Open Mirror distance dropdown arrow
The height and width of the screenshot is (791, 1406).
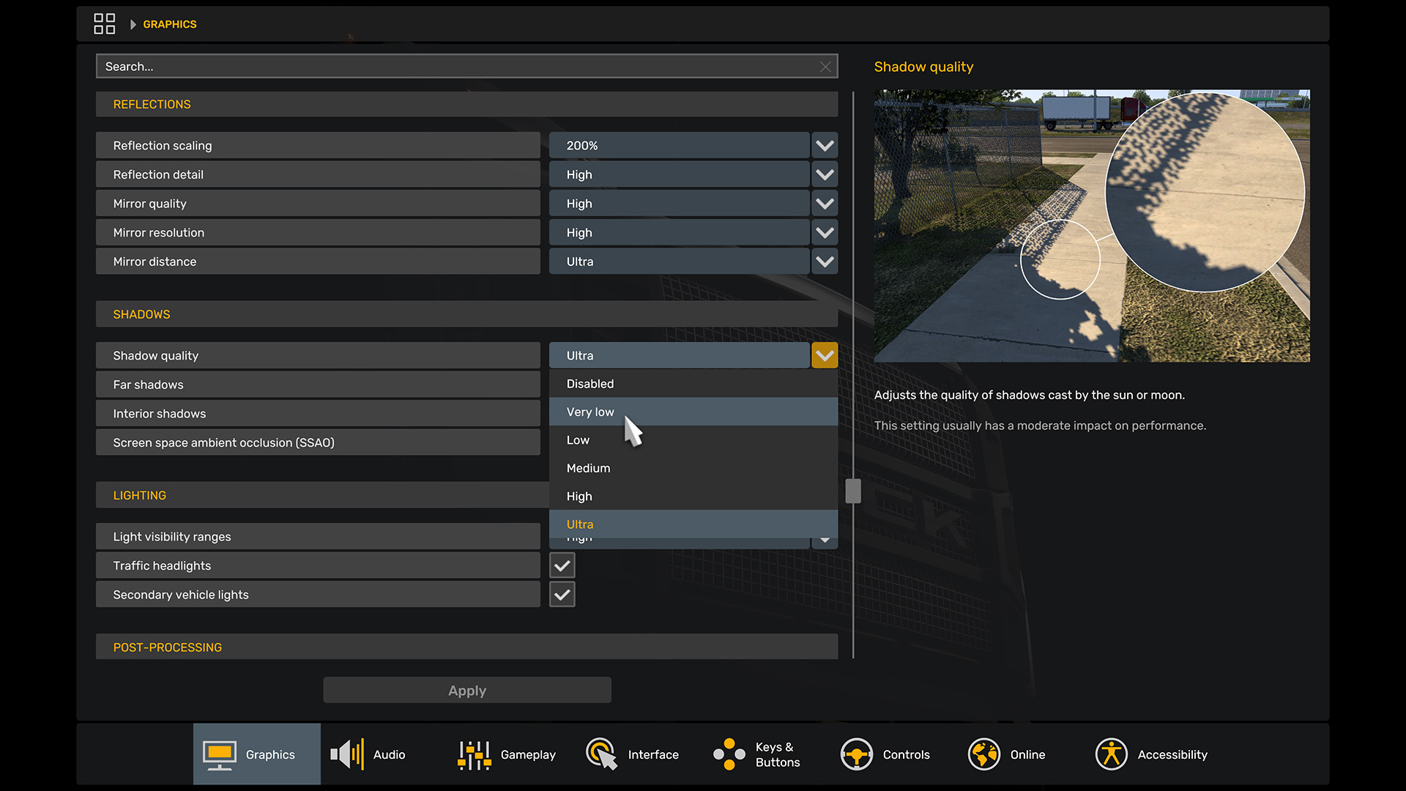point(825,261)
